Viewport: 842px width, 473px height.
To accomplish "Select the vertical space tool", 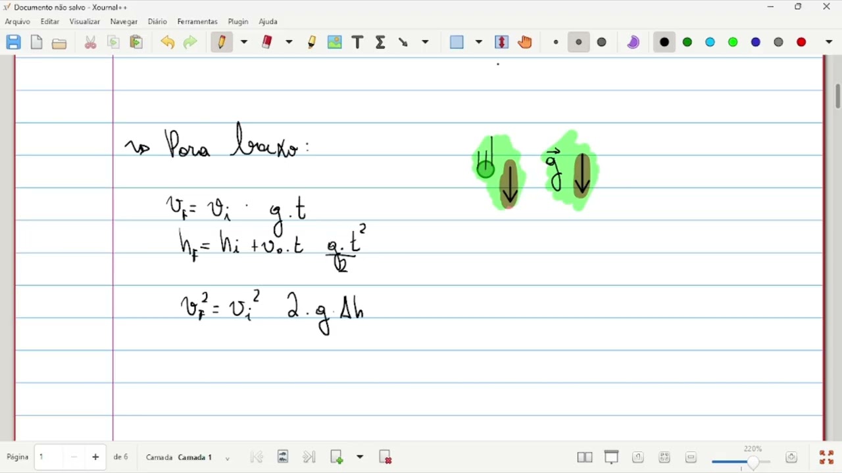I will point(502,42).
